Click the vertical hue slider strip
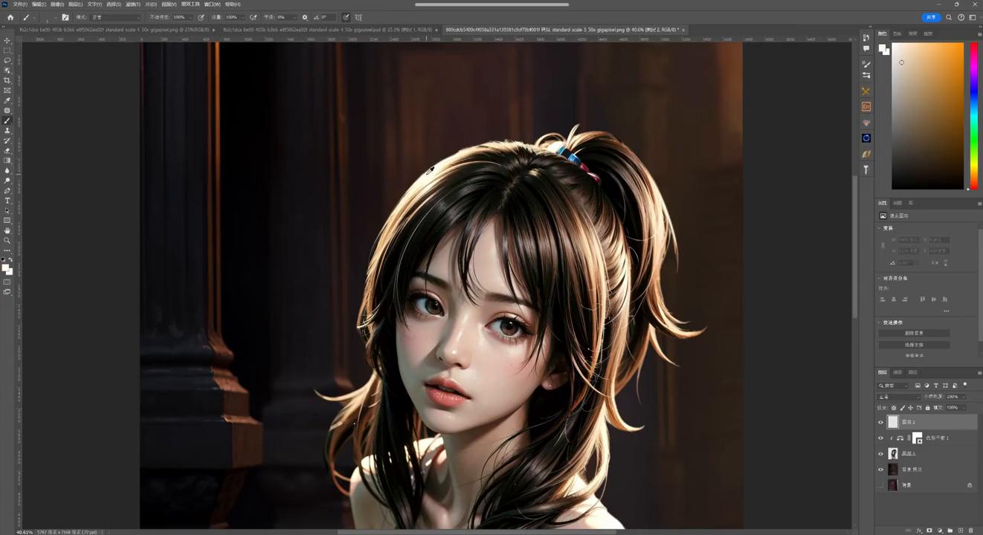The image size is (983, 535). [x=973, y=115]
